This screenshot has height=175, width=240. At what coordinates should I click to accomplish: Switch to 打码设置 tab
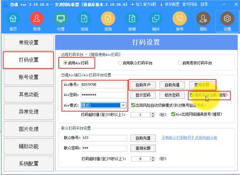29,60
